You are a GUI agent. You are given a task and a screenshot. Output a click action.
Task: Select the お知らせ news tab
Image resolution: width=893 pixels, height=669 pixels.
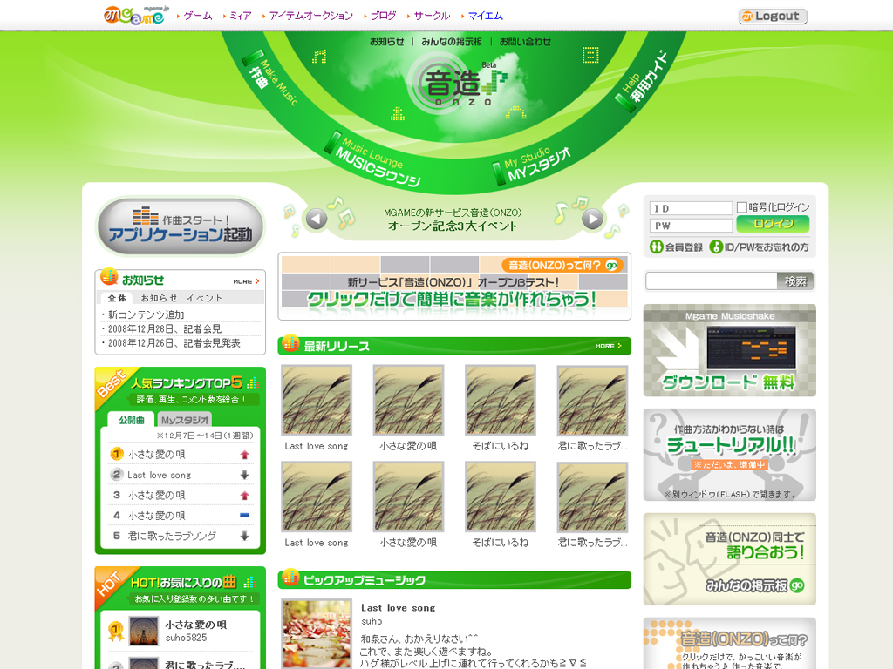[159, 298]
